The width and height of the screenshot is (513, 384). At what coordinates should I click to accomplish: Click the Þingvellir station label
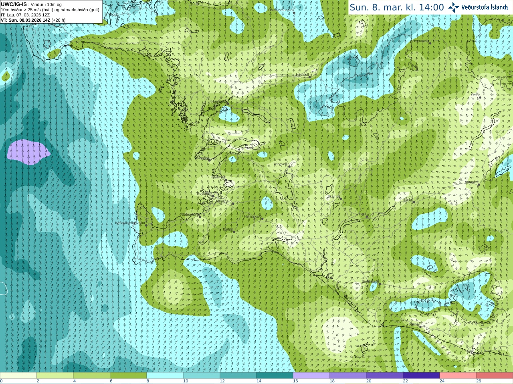(281, 164)
